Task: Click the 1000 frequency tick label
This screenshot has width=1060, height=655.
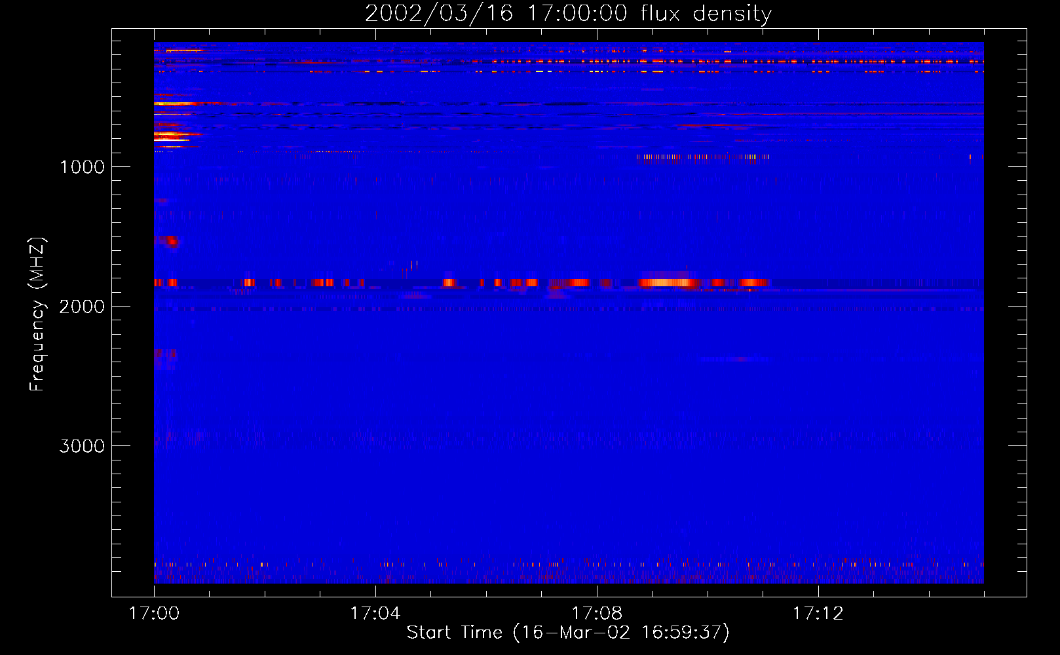Action: pos(82,167)
